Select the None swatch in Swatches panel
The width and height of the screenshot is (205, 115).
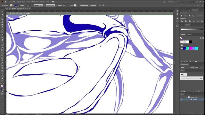click(x=182, y=42)
